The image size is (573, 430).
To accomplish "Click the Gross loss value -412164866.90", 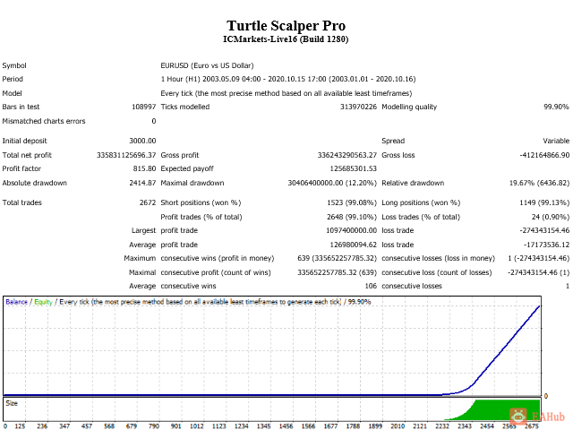I will coord(544,155).
